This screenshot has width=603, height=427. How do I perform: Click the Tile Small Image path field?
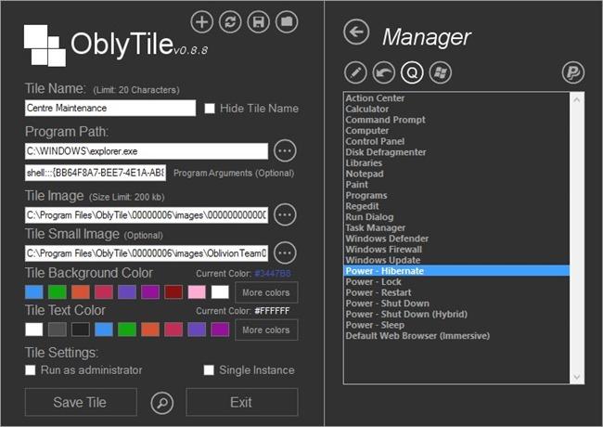147,253
